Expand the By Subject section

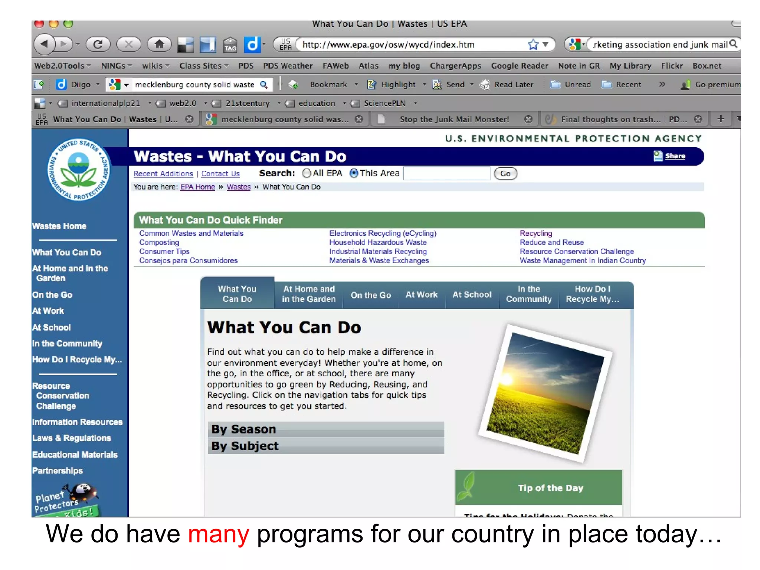[326, 446]
